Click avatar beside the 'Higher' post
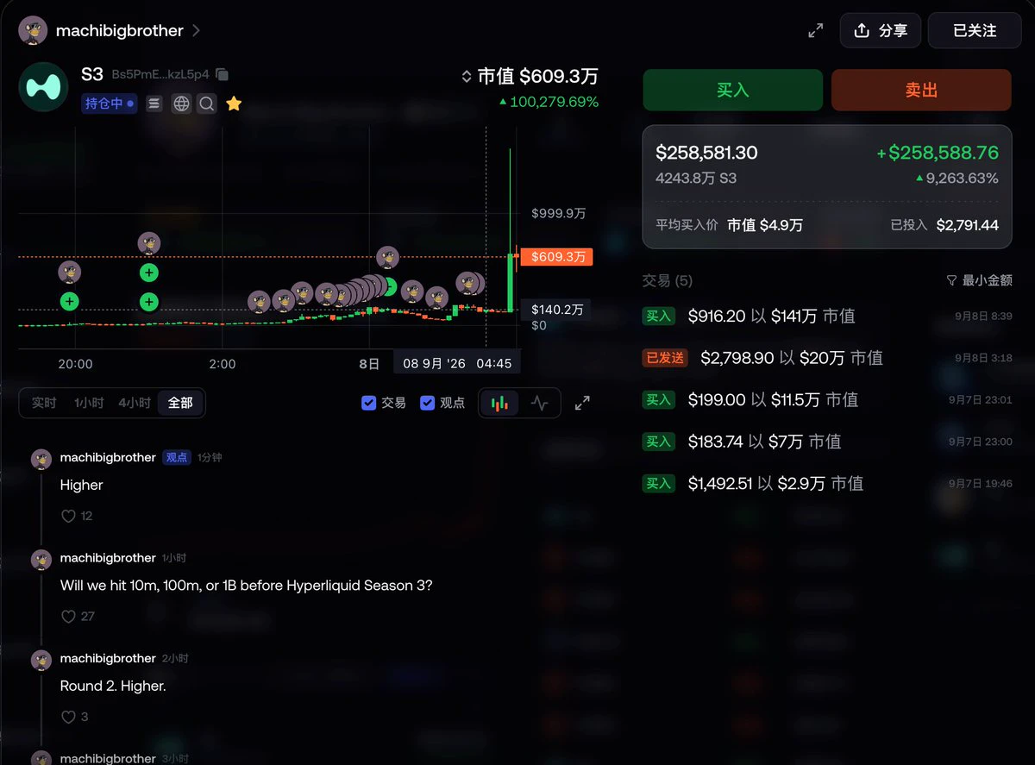 click(x=41, y=459)
